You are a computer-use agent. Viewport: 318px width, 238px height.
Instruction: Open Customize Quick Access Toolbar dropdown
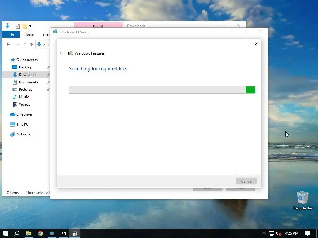click(x=30, y=26)
